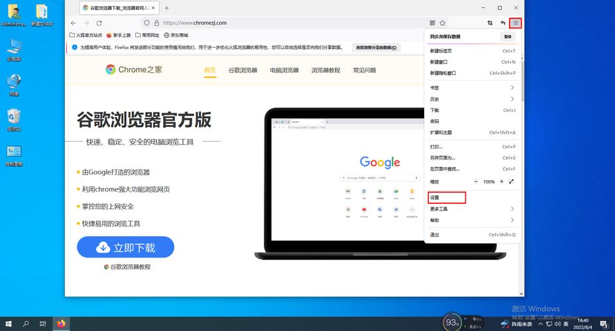Open 网络 desktop icon
Screen dimensions: 615x331
pyautogui.click(x=14, y=85)
